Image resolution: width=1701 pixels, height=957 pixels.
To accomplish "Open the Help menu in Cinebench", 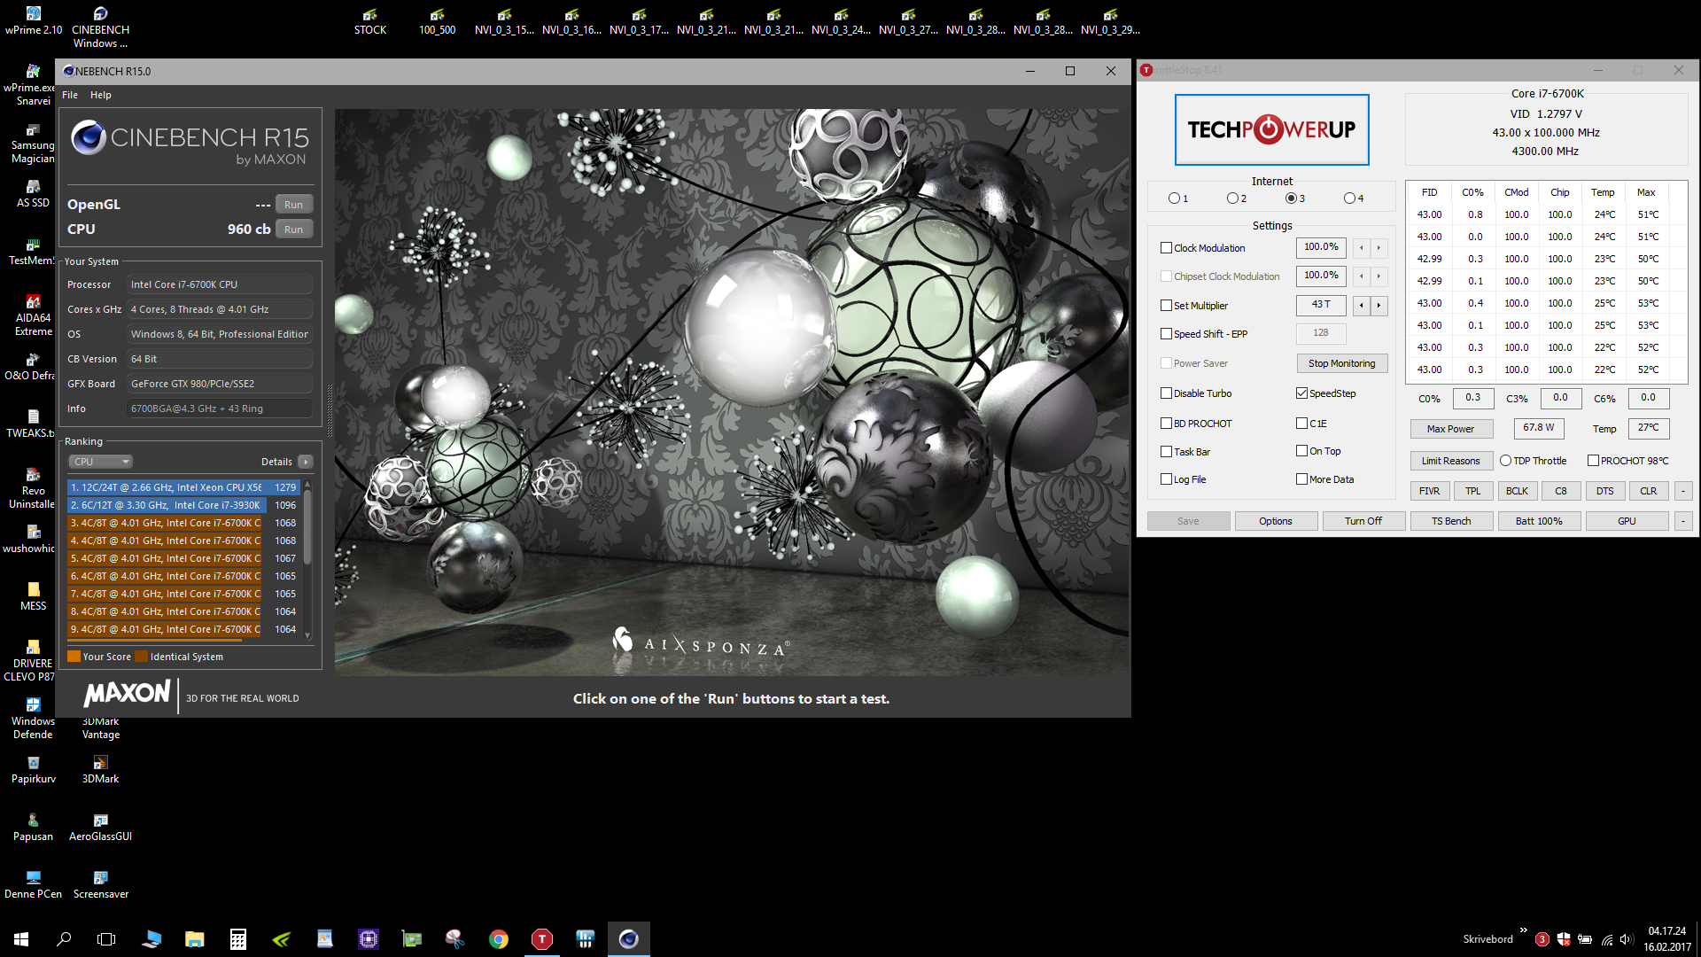I will pyautogui.click(x=101, y=95).
